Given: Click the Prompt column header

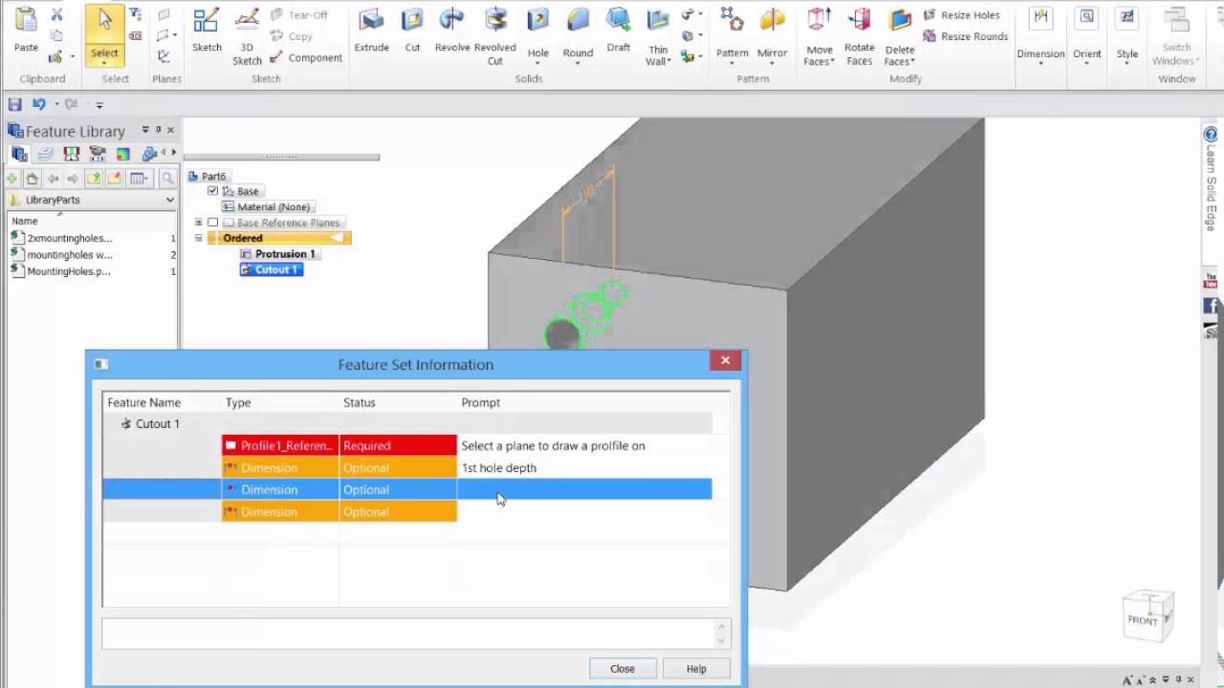Looking at the screenshot, I should 480,402.
